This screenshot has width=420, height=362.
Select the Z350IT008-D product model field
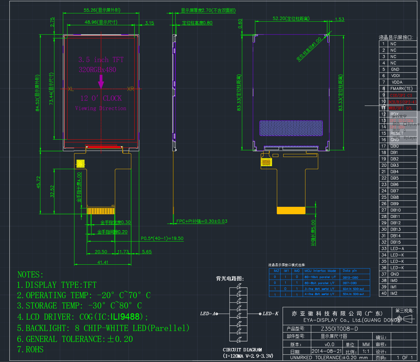[x=339, y=329]
